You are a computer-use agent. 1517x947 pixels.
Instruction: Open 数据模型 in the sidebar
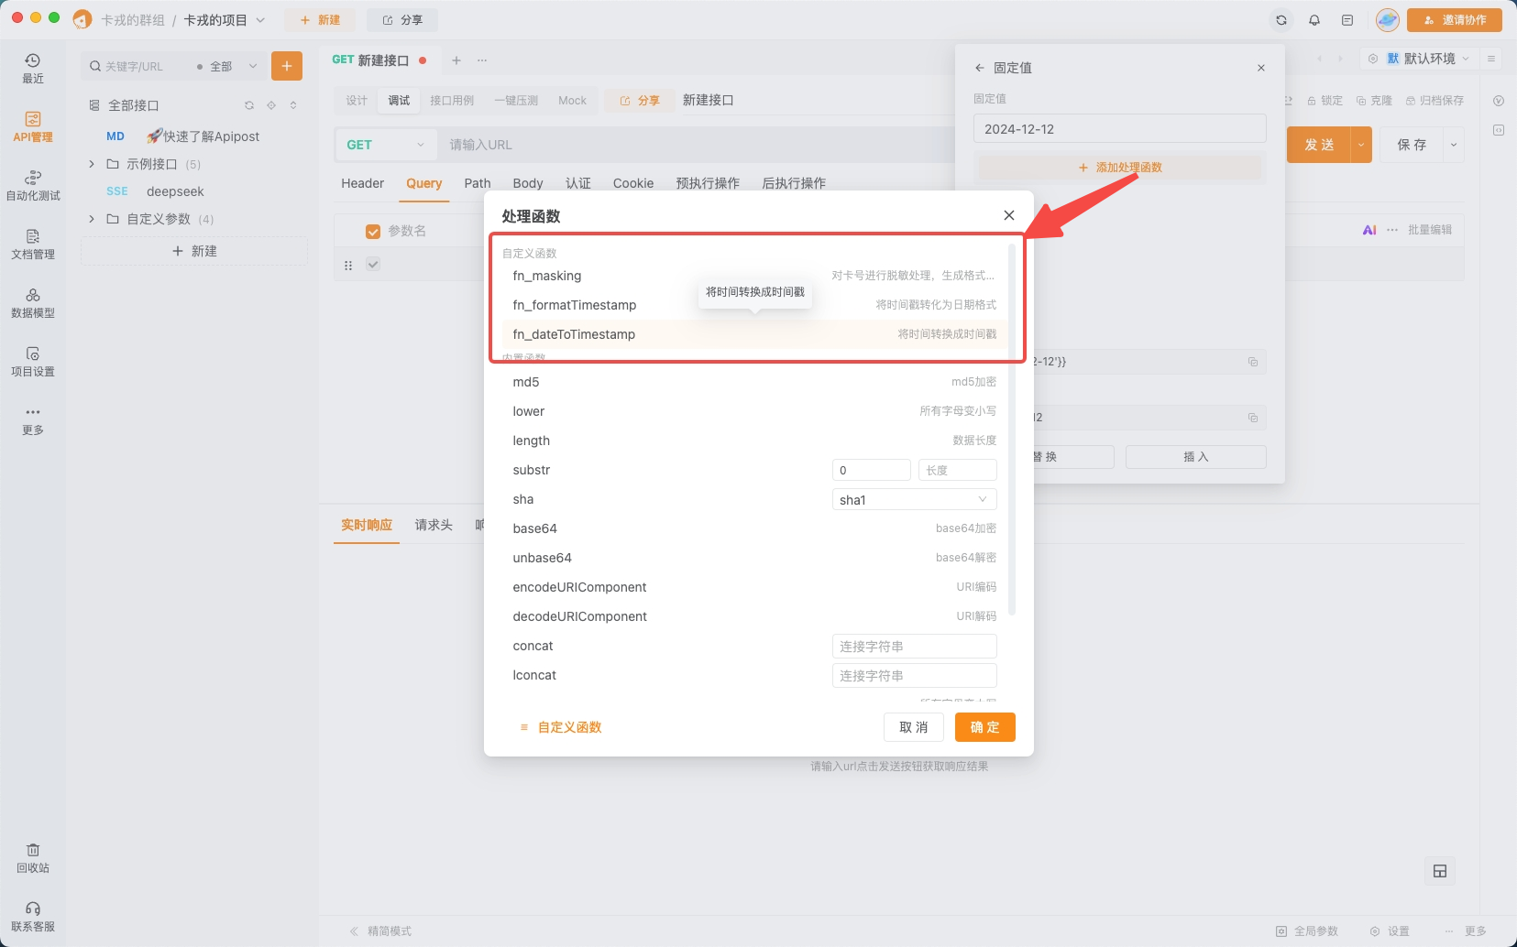[33, 303]
